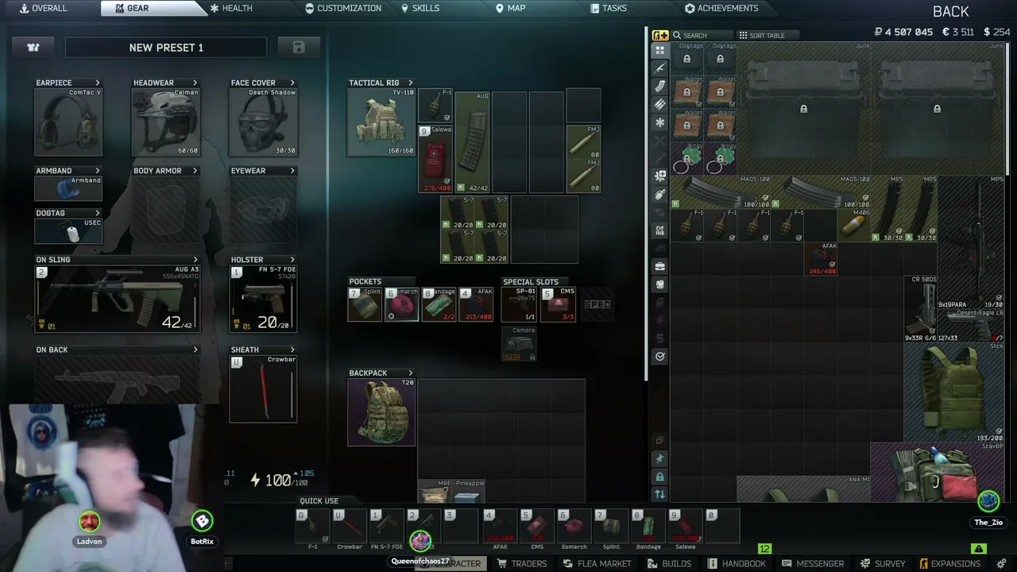The height and width of the screenshot is (572, 1017).
Task: Open the Flea Market
Action: 597,563
